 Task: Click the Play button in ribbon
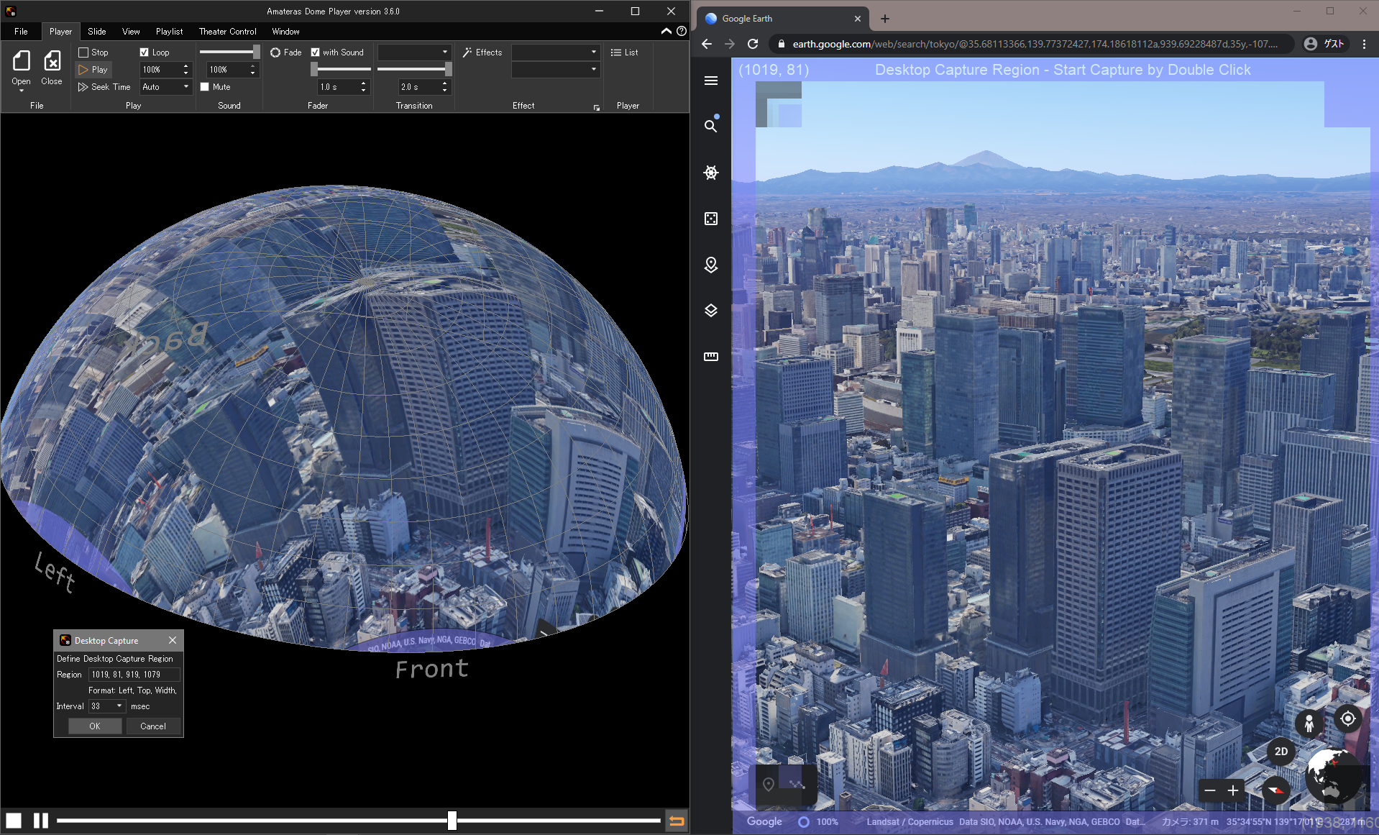click(x=93, y=70)
